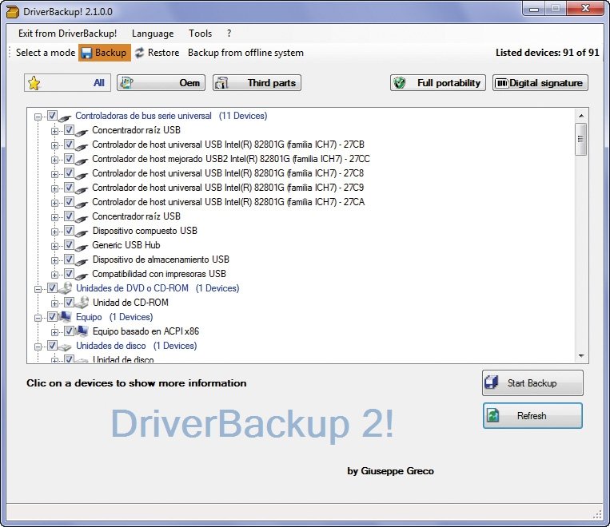
Task: Uncheck Controladoras de bus serie universal category
Action: click(52, 116)
